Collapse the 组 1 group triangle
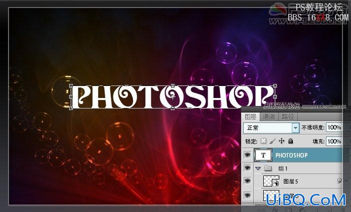This screenshot has height=212, width=351. 258,168
